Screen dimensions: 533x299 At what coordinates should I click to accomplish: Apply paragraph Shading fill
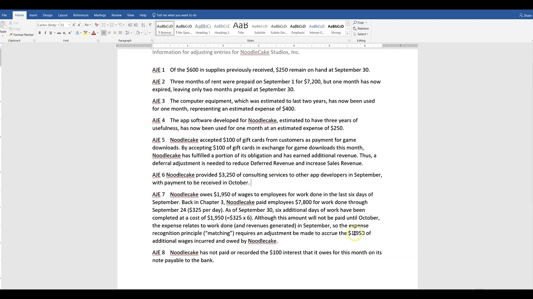(x=137, y=33)
